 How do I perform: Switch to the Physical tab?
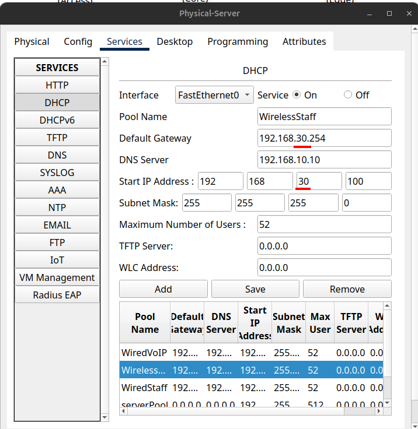pyautogui.click(x=32, y=41)
